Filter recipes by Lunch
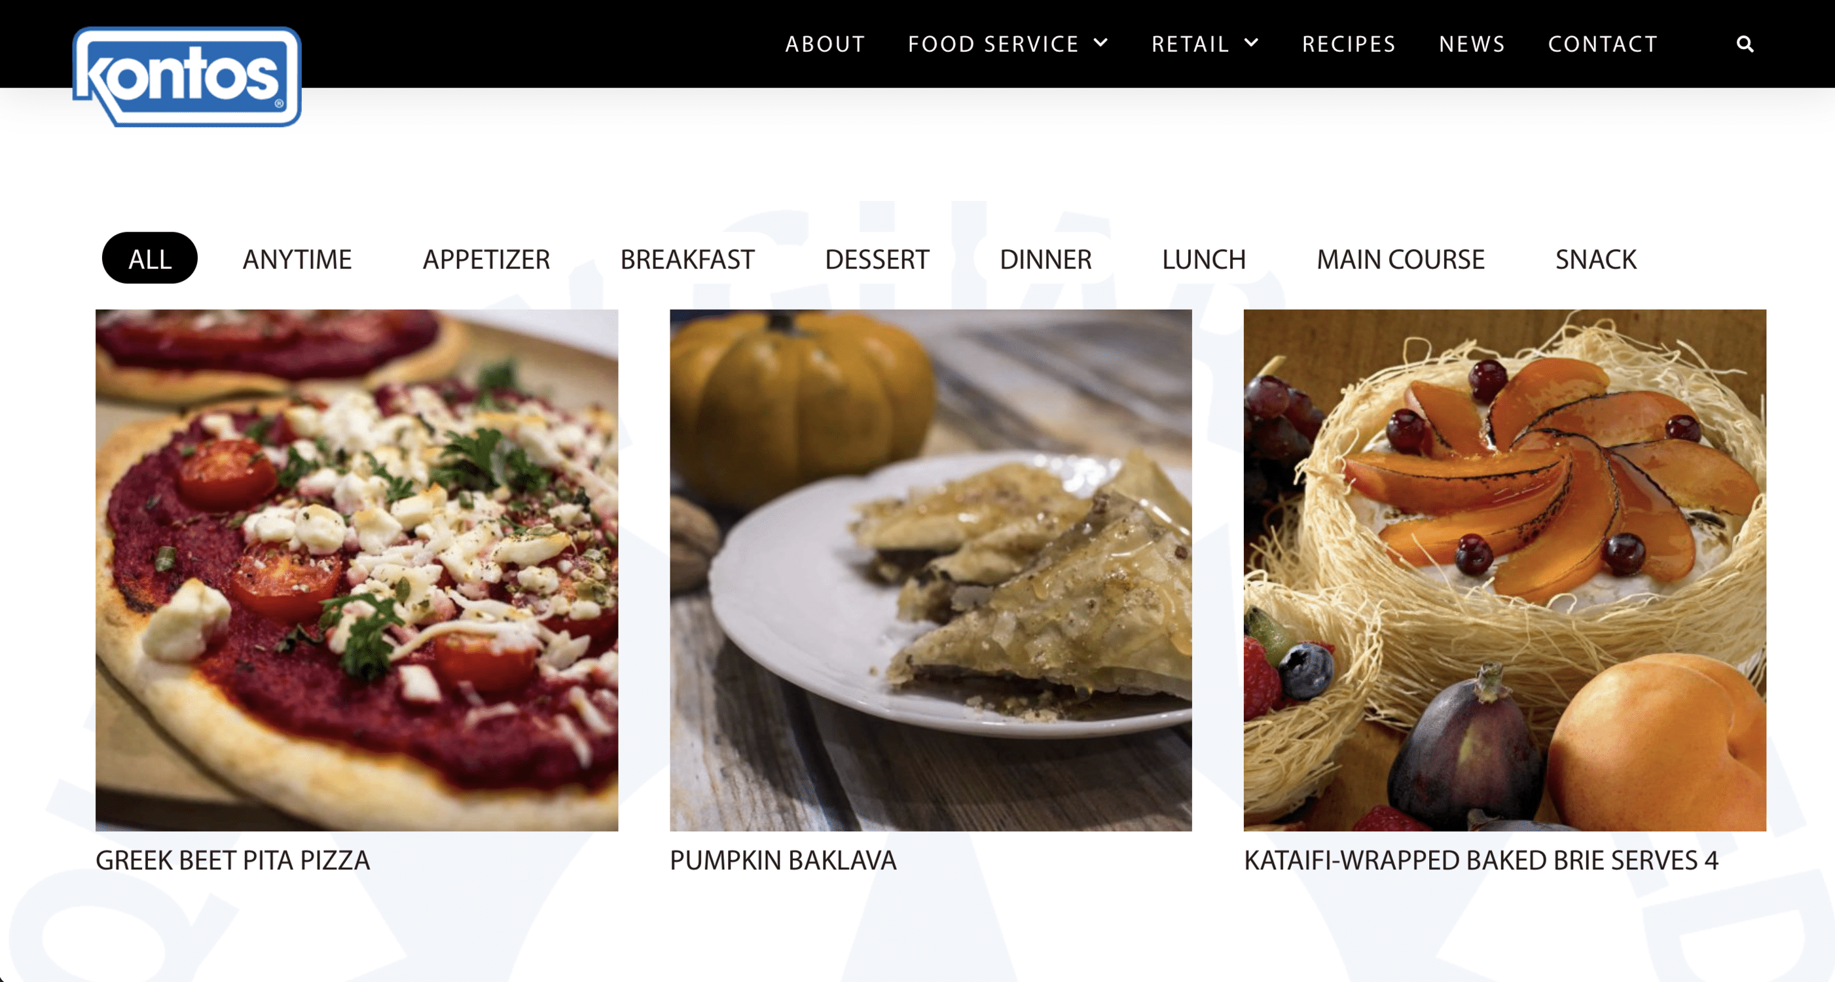The height and width of the screenshot is (982, 1835). point(1203,259)
